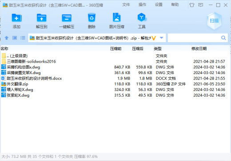Click the 1.9 MB size cell
Viewport: 231px width, 161px height.
124,79
